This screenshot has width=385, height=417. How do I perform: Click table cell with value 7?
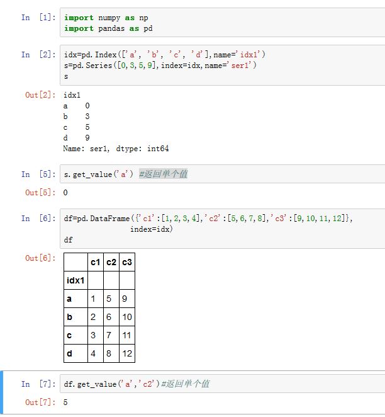click(x=111, y=335)
